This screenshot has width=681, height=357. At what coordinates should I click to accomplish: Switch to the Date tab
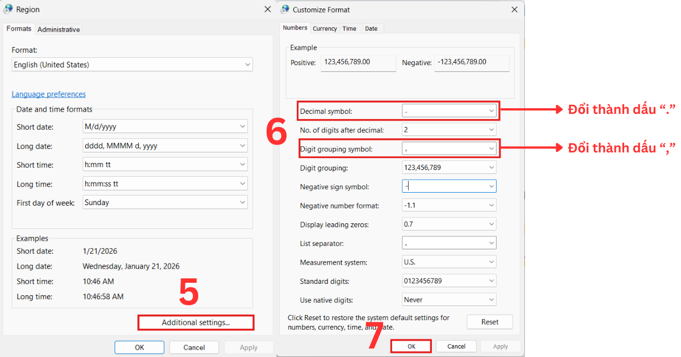371,28
